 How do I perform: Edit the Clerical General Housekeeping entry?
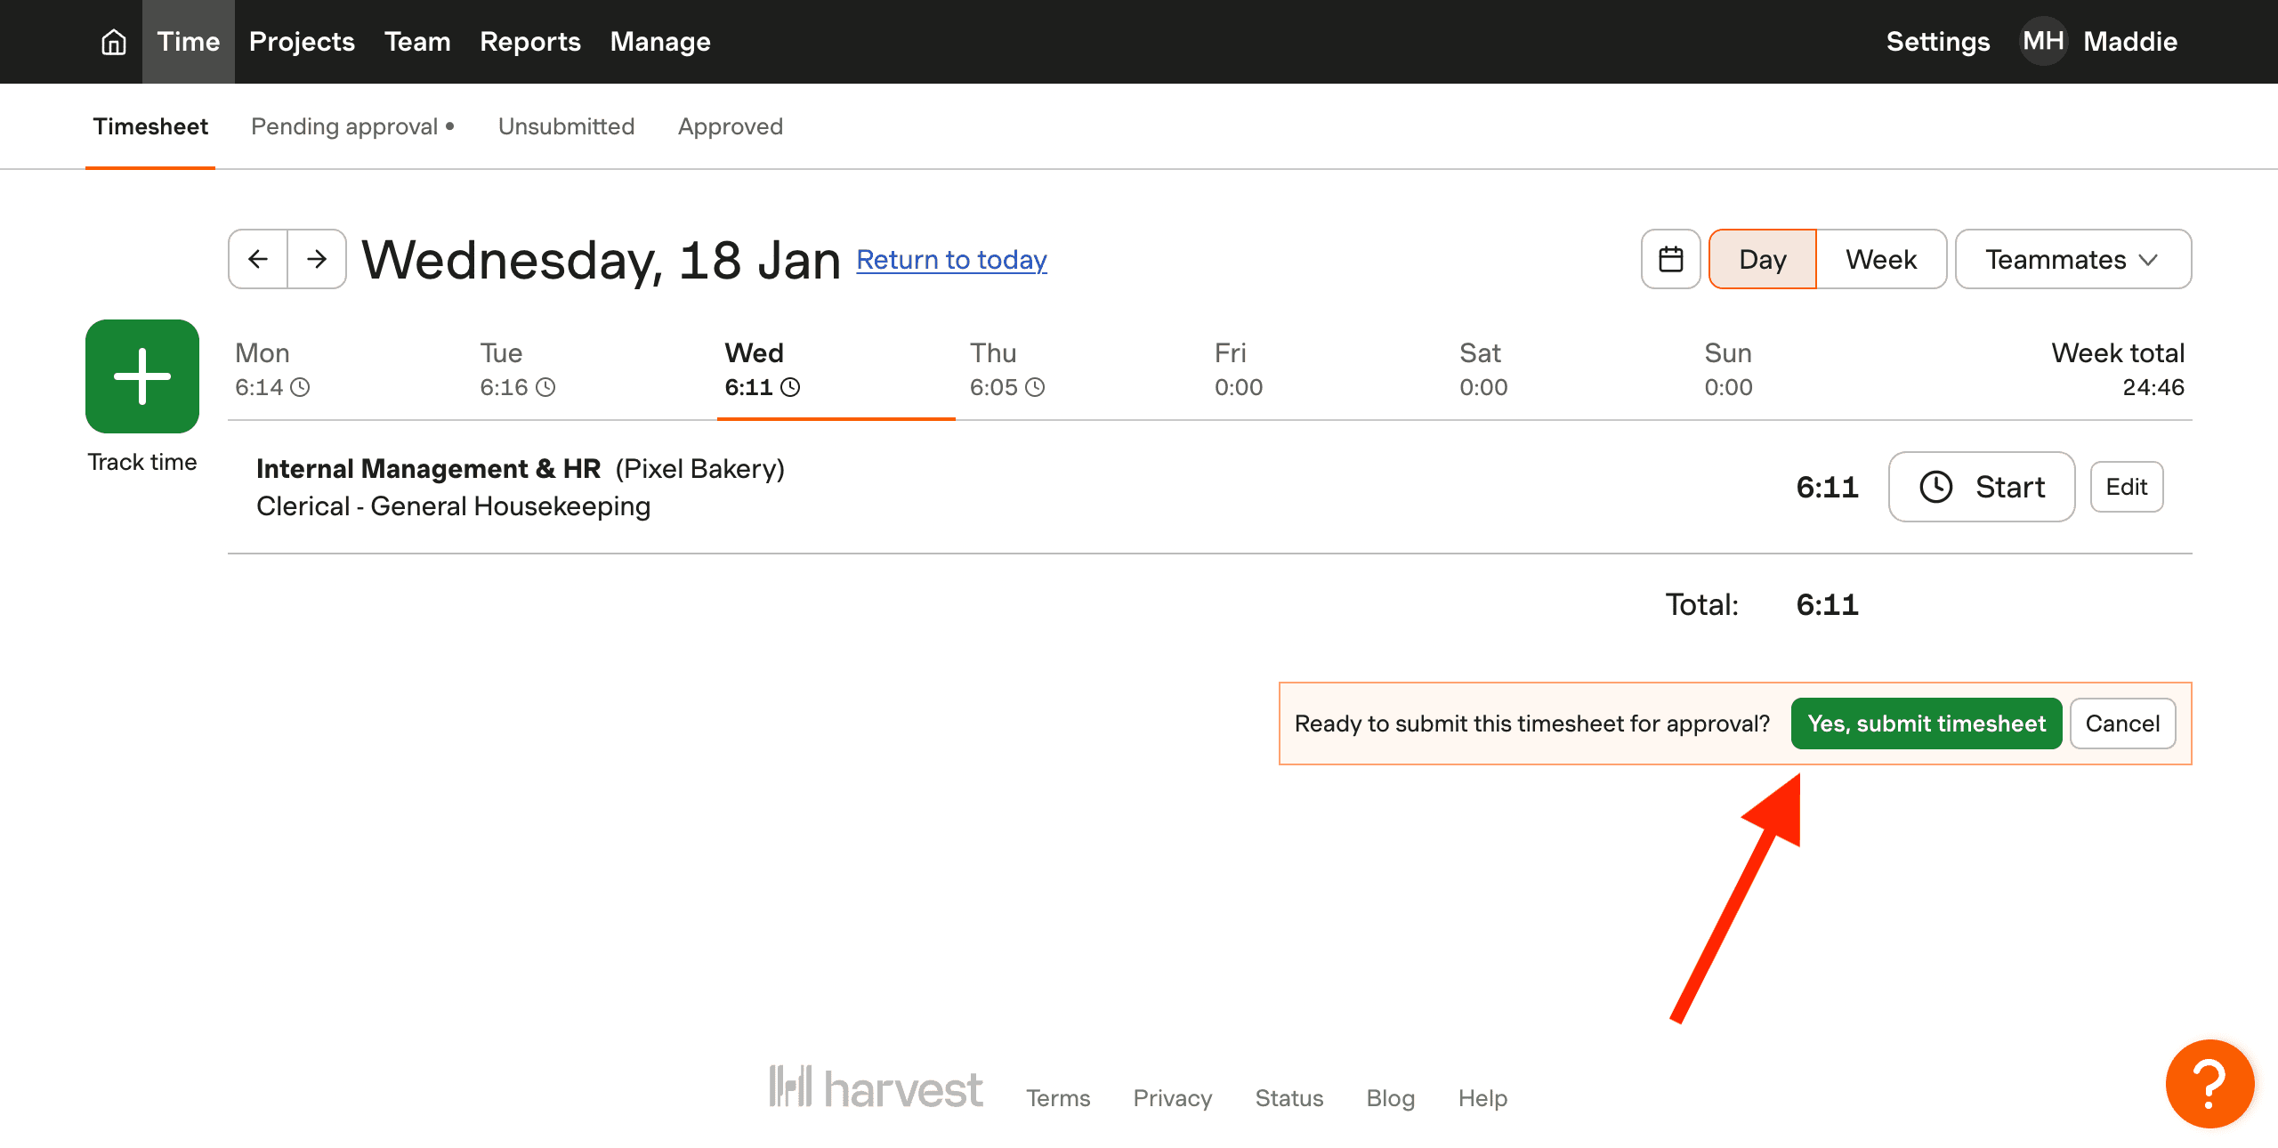point(2127,487)
